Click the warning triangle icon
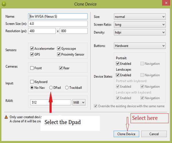 point(5,117)
